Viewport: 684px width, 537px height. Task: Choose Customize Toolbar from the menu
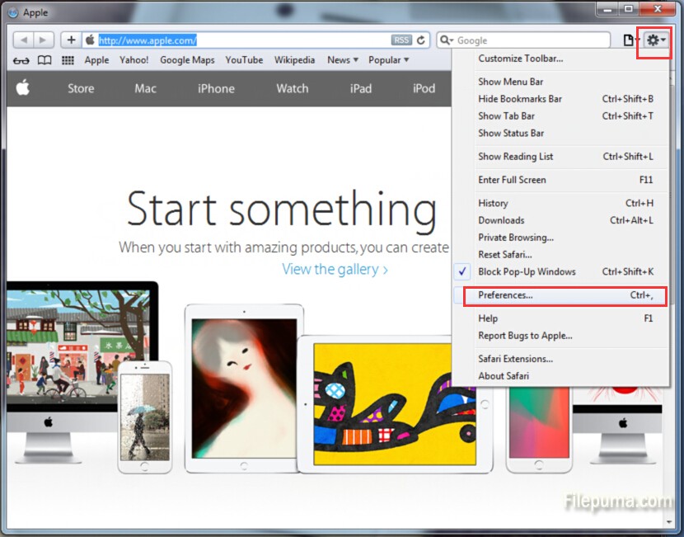(x=521, y=59)
